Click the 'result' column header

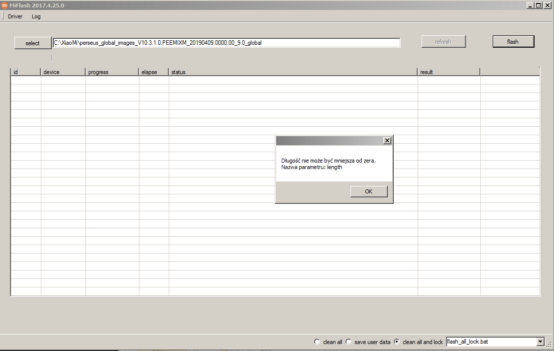point(448,72)
